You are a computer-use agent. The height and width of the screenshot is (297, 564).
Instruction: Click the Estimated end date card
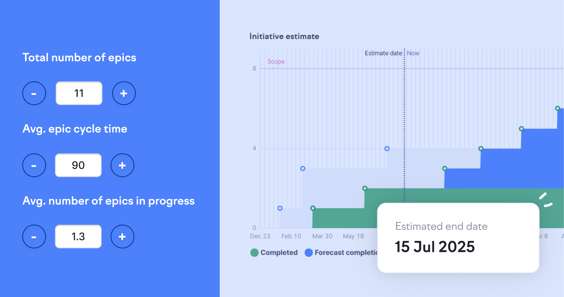tap(458, 238)
